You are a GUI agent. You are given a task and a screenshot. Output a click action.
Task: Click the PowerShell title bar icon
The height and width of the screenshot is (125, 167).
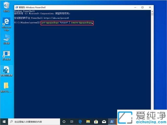click(17, 7)
